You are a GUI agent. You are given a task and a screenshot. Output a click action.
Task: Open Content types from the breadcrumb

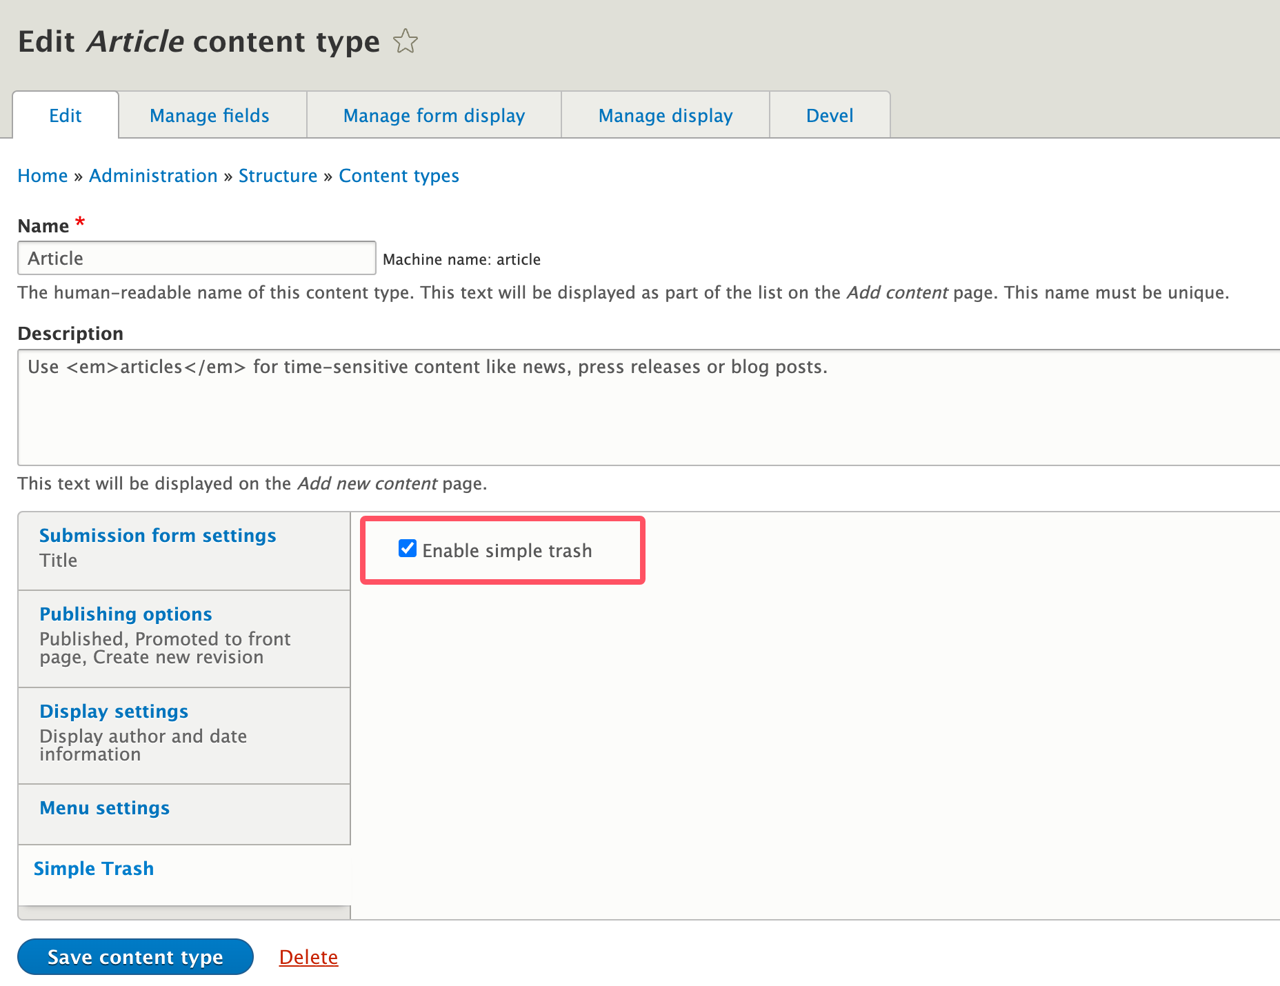(x=399, y=176)
